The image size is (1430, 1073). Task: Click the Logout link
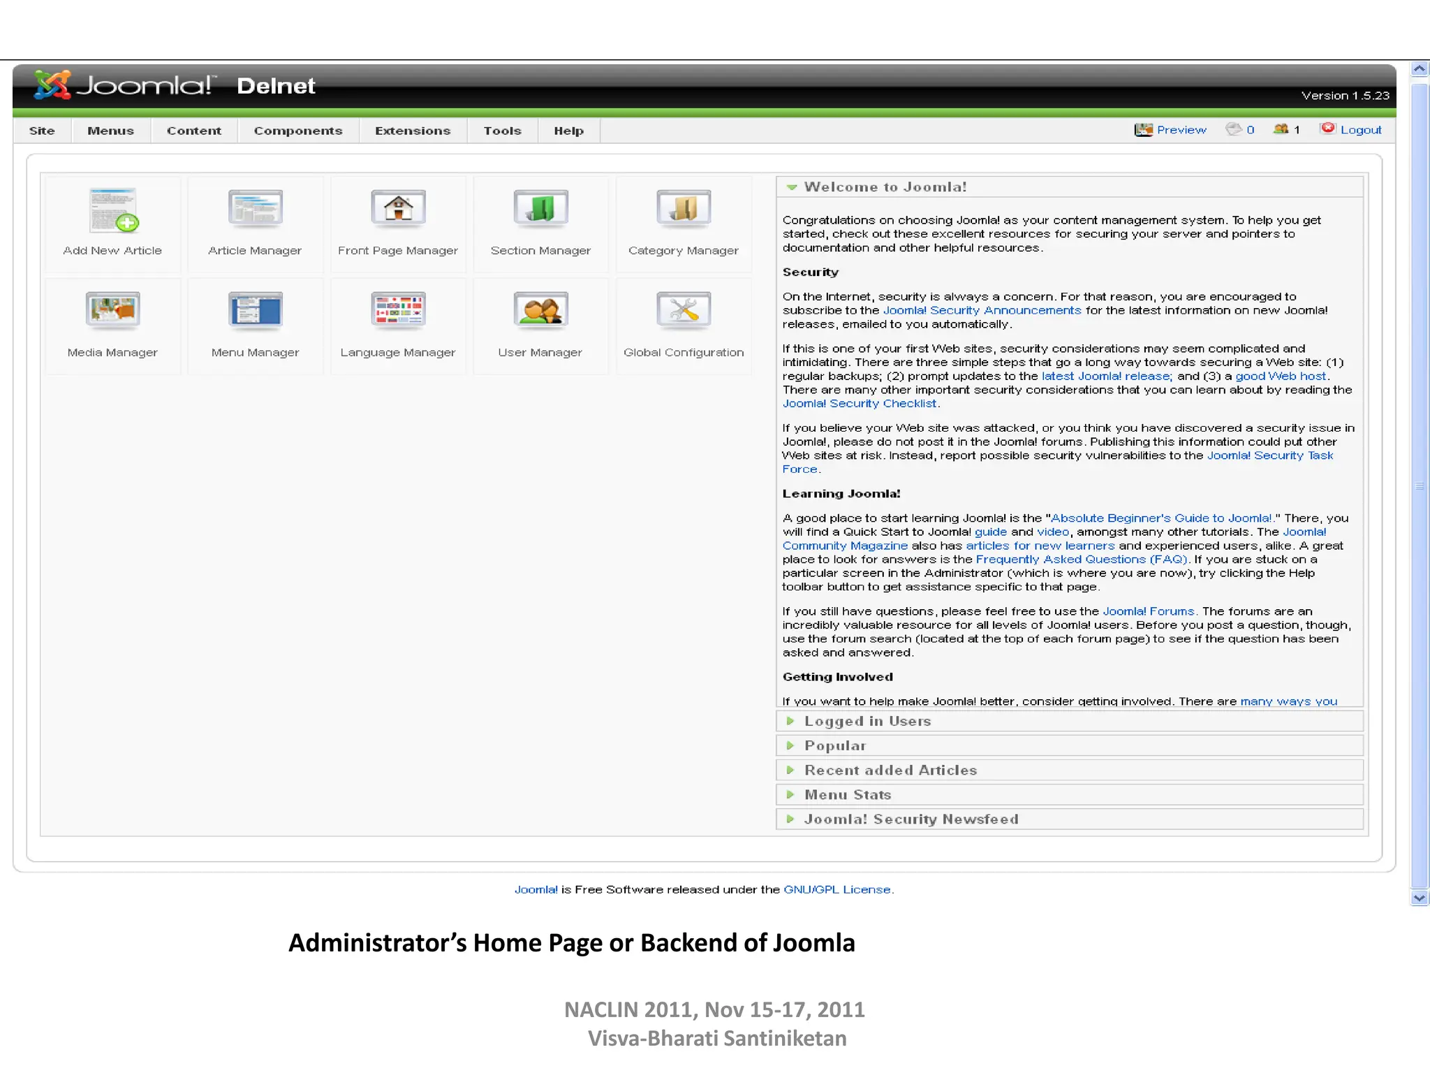pos(1361,130)
